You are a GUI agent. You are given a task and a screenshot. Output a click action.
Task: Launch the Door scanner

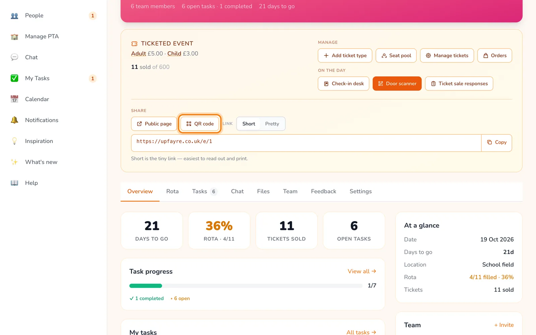pos(397,84)
